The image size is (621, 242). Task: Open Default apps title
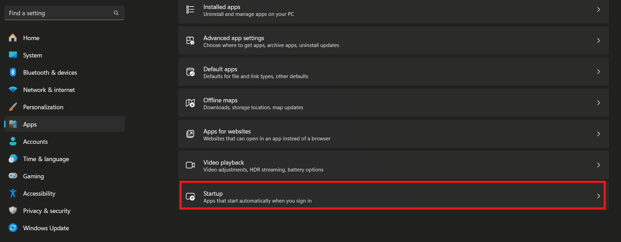pyautogui.click(x=220, y=69)
